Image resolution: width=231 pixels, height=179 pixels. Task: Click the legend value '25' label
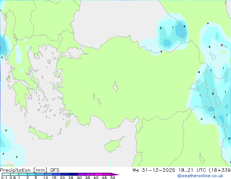point(71,178)
